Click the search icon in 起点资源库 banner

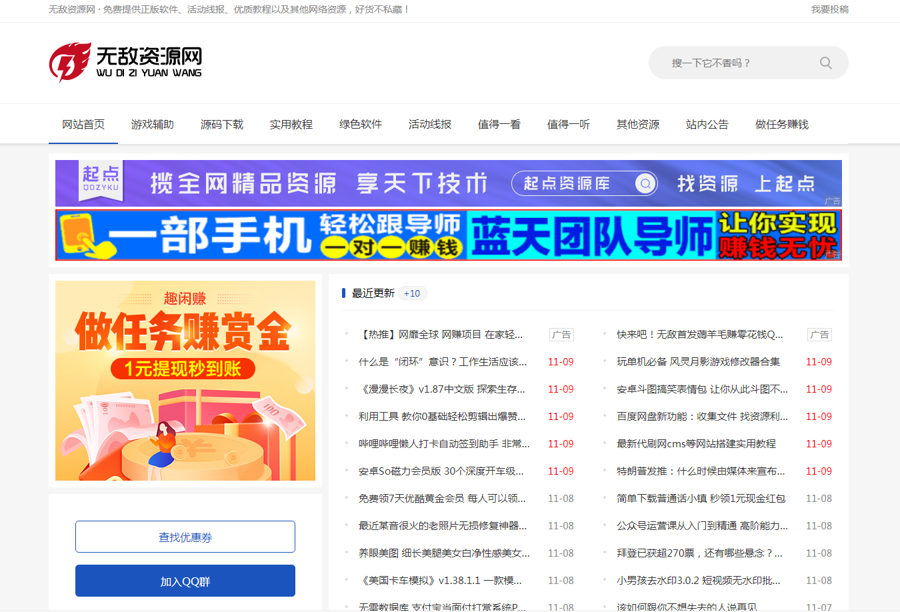pos(645,183)
